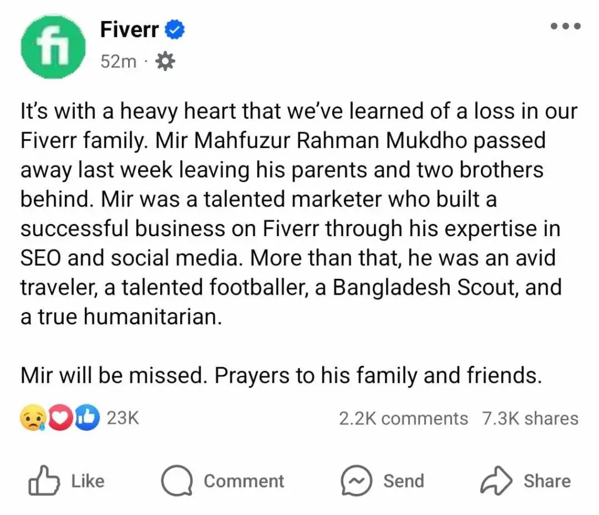Click the 52m post timestamp

tap(118, 61)
